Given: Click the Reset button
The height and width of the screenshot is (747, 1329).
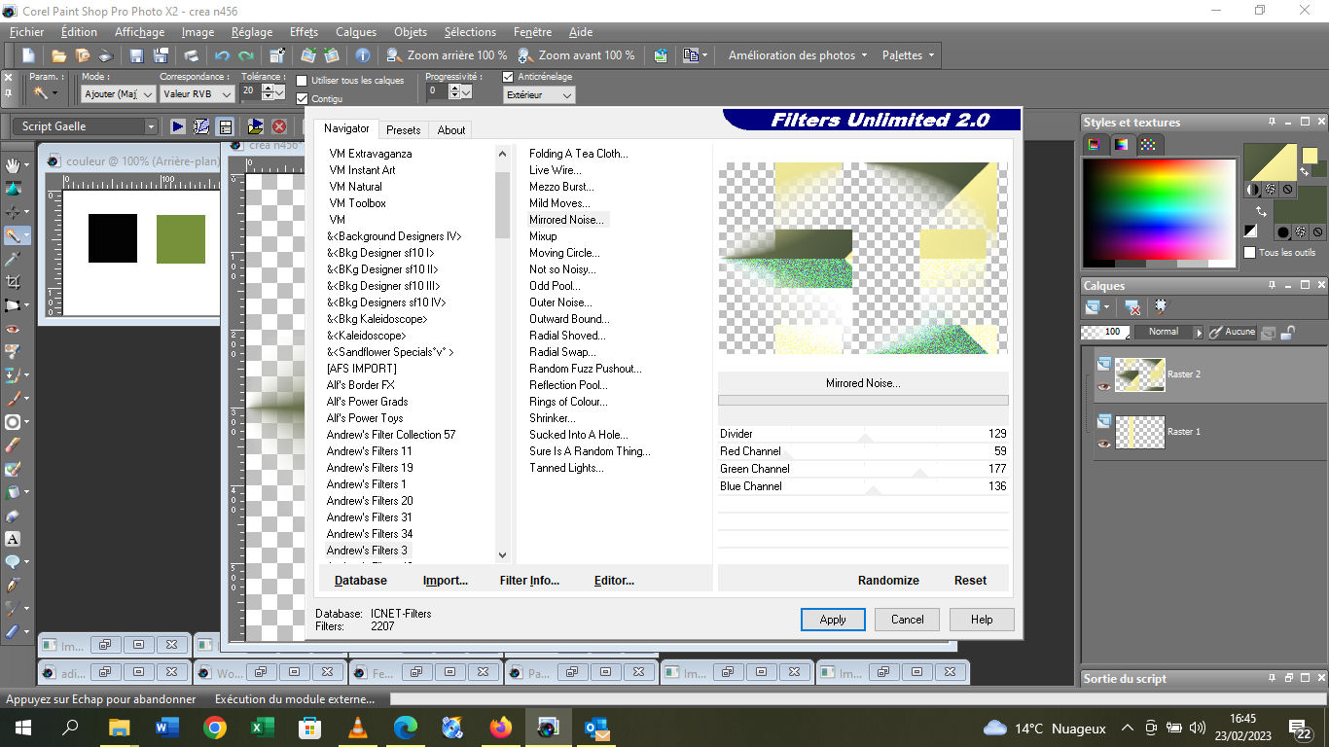Looking at the screenshot, I should (970, 581).
